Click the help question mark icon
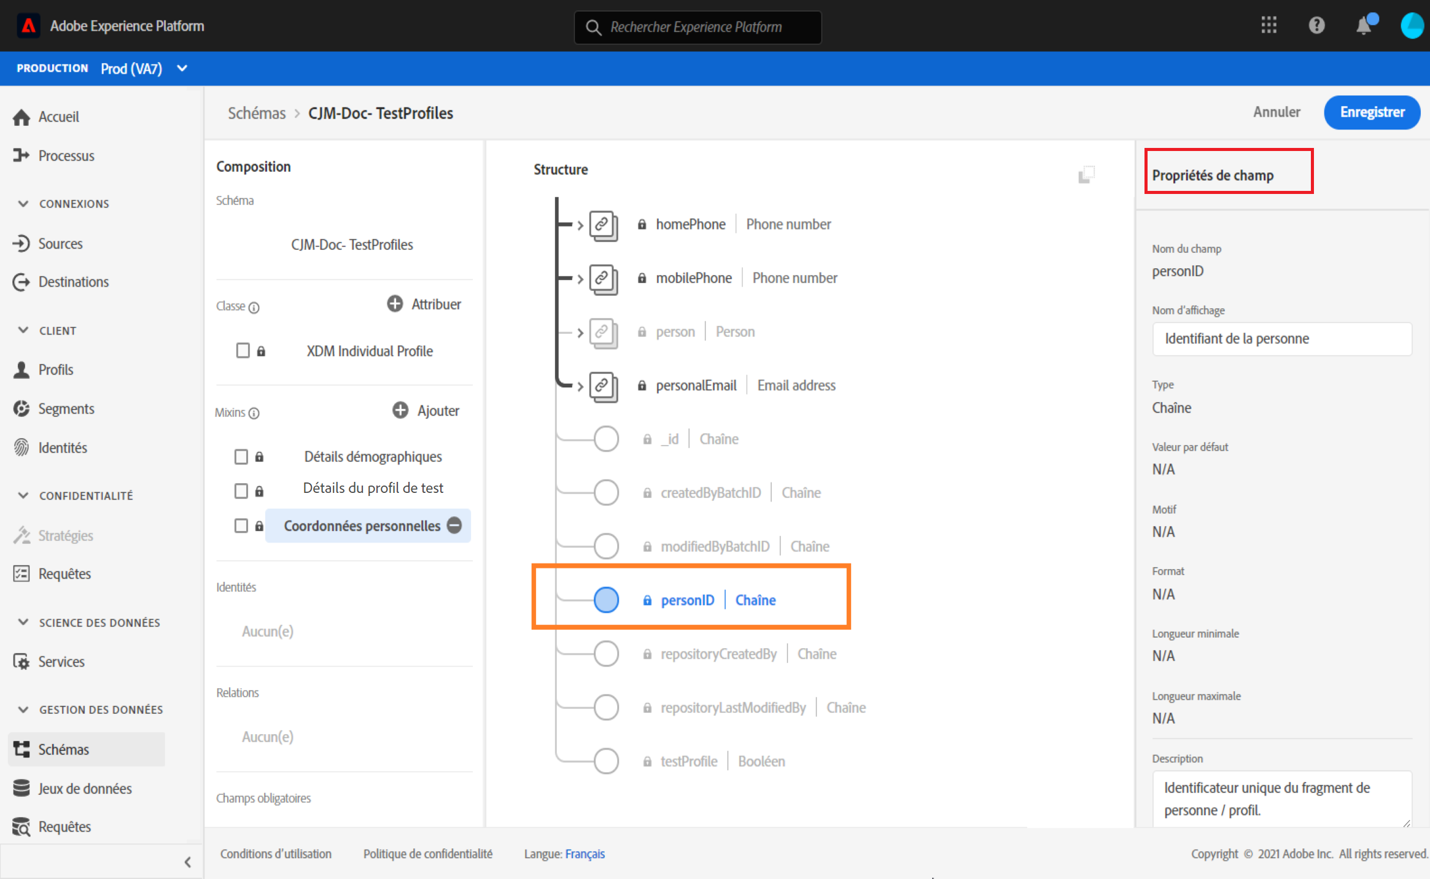Image resolution: width=1430 pixels, height=879 pixels. point(1316,26)
